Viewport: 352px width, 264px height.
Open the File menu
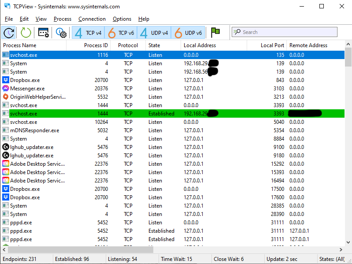[x=9, y=19]
